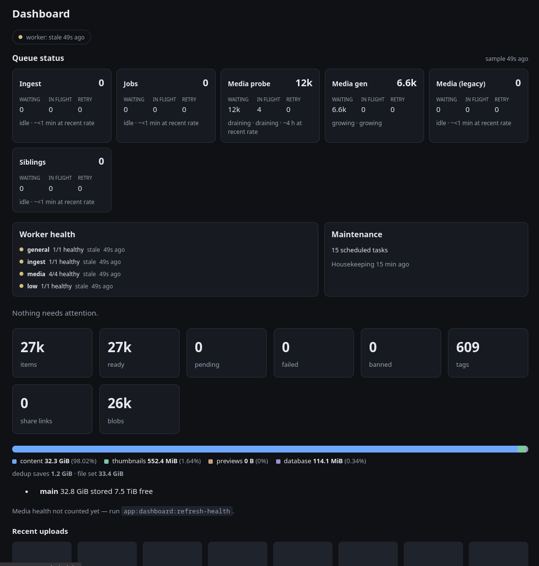The width and height of the screenshot is (539, 566).
Task: Click yellow status dot for low worker
Action: click(x=21, y=286)
